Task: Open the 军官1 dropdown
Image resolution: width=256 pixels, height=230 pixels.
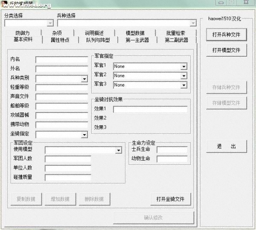Action: (184, 66)
